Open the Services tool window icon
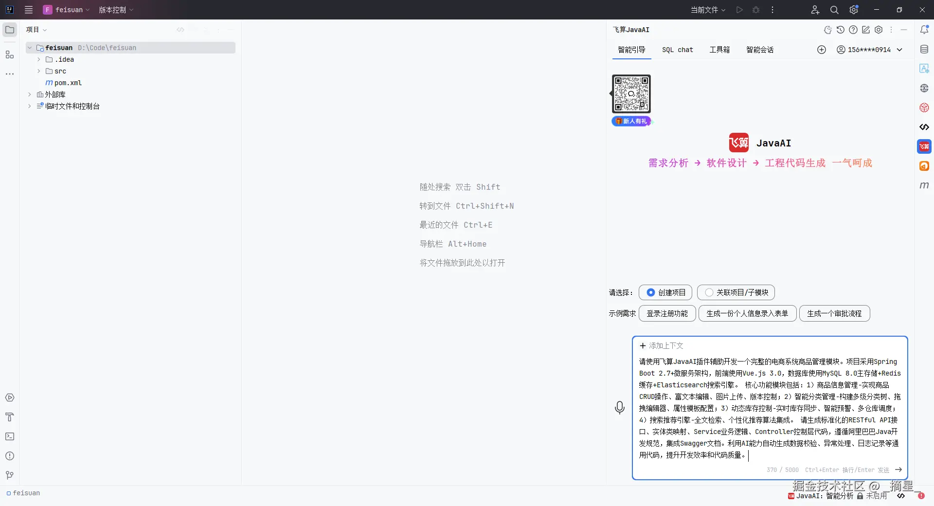Screen dimensions: 934x506 [x=10, y=398]
